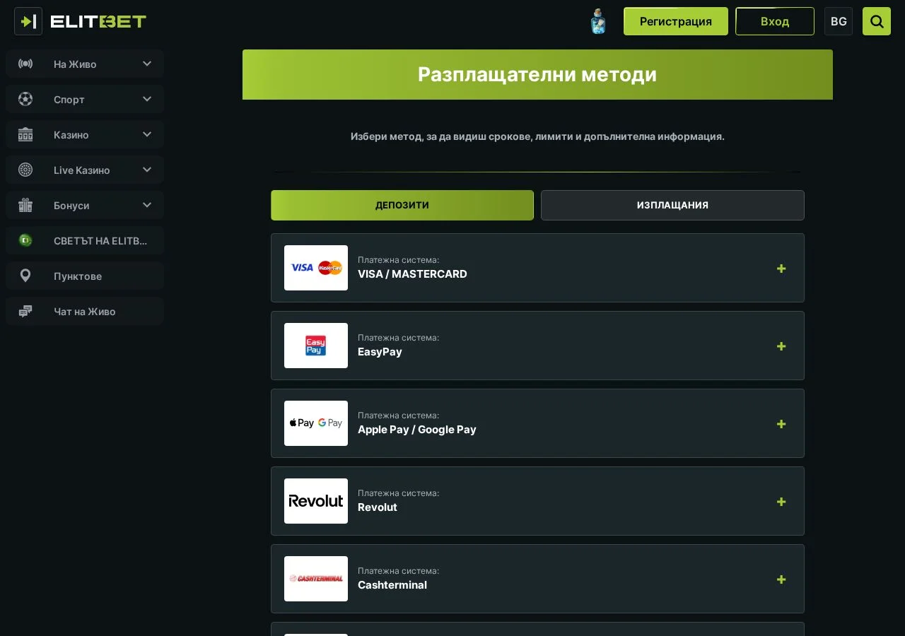
Task: Click the Разплащателни методи heading
Action: tap(537, 74)
